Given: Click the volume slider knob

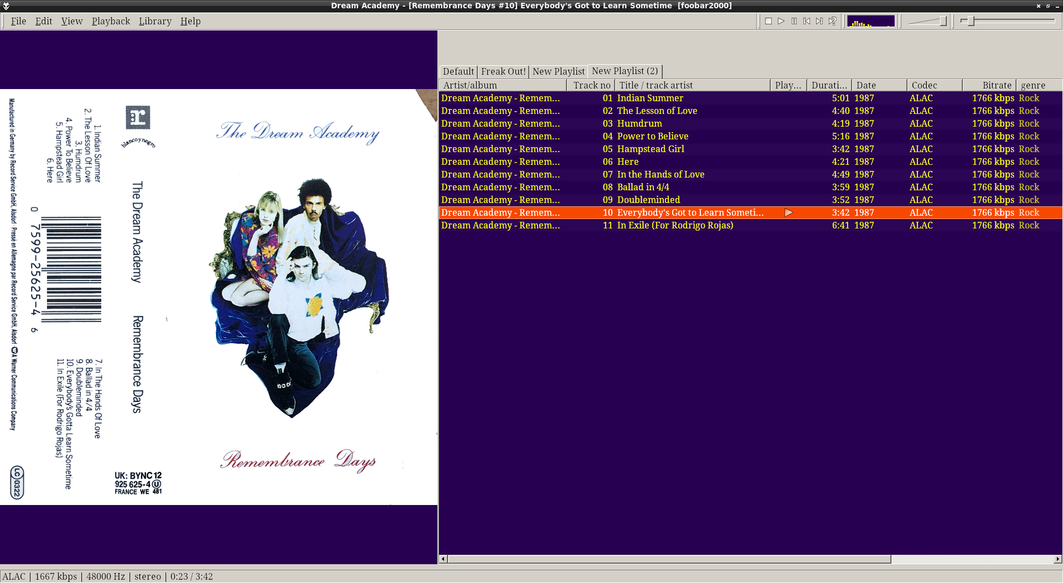Looking at the screenshot, I should point(943,21).
